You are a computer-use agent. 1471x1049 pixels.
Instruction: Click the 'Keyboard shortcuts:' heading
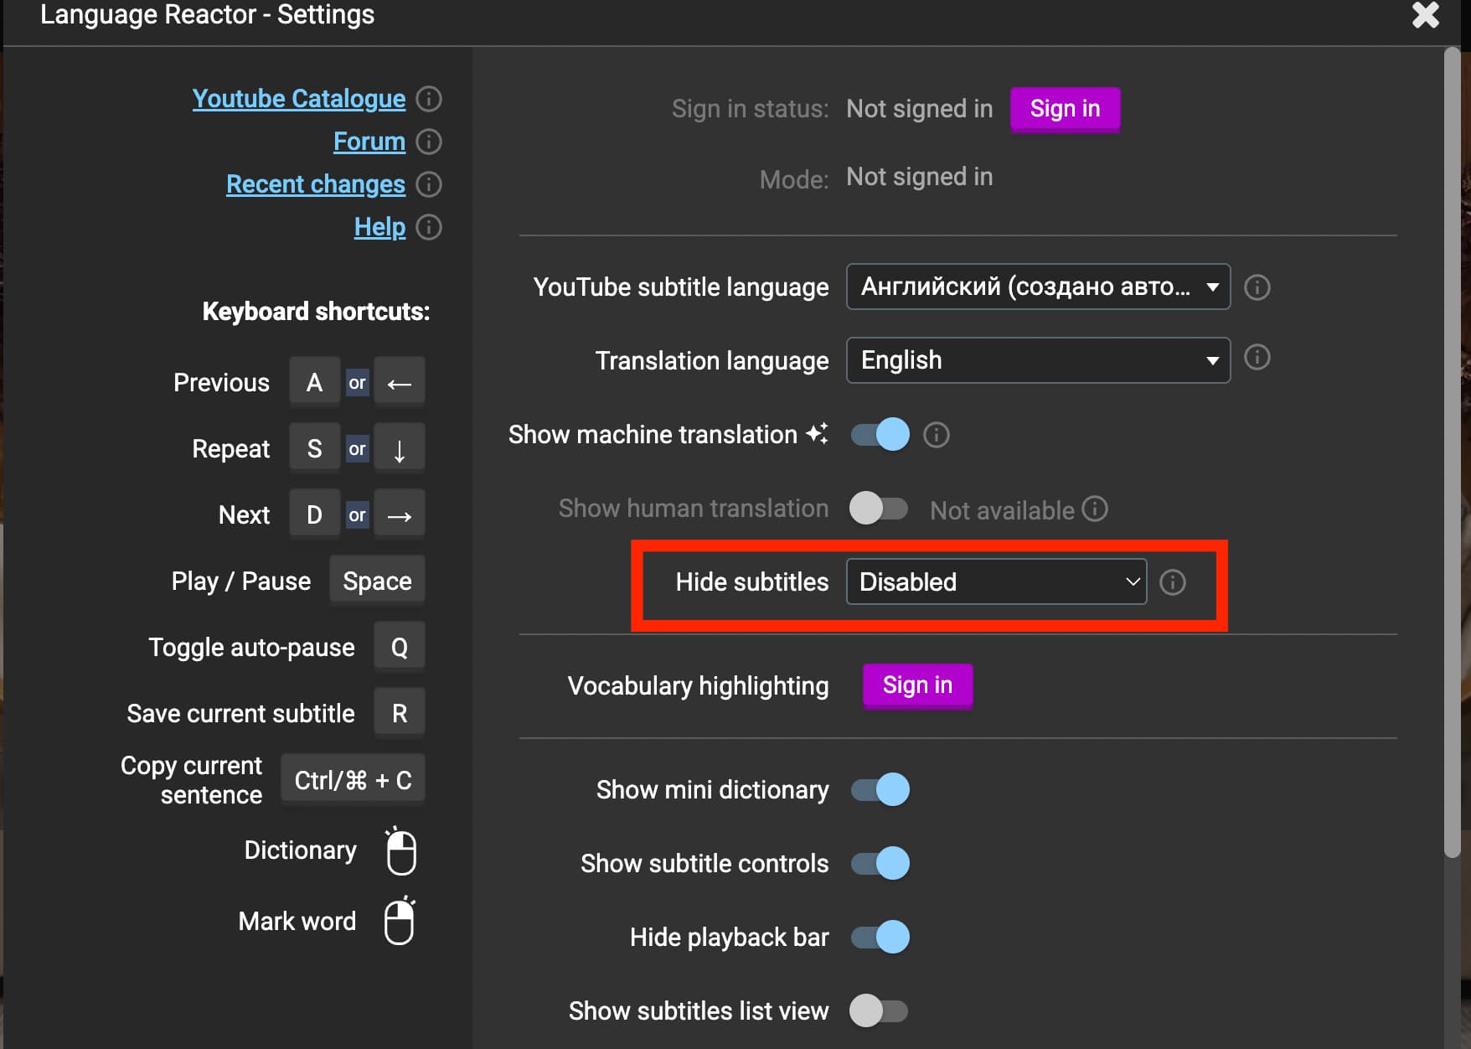point(316,312)
